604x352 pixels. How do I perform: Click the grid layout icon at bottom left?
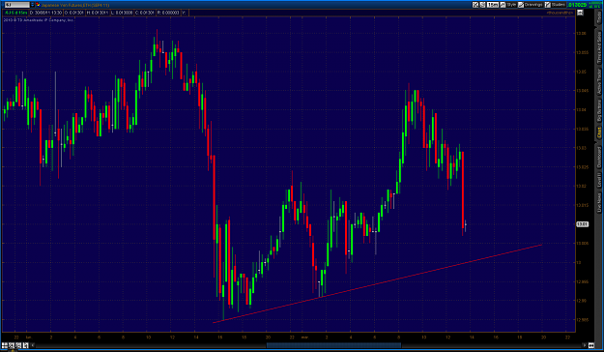[5, 345]
